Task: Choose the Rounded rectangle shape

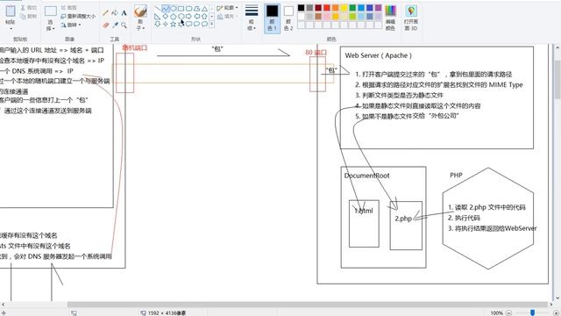Action: [x=189, y=9]
